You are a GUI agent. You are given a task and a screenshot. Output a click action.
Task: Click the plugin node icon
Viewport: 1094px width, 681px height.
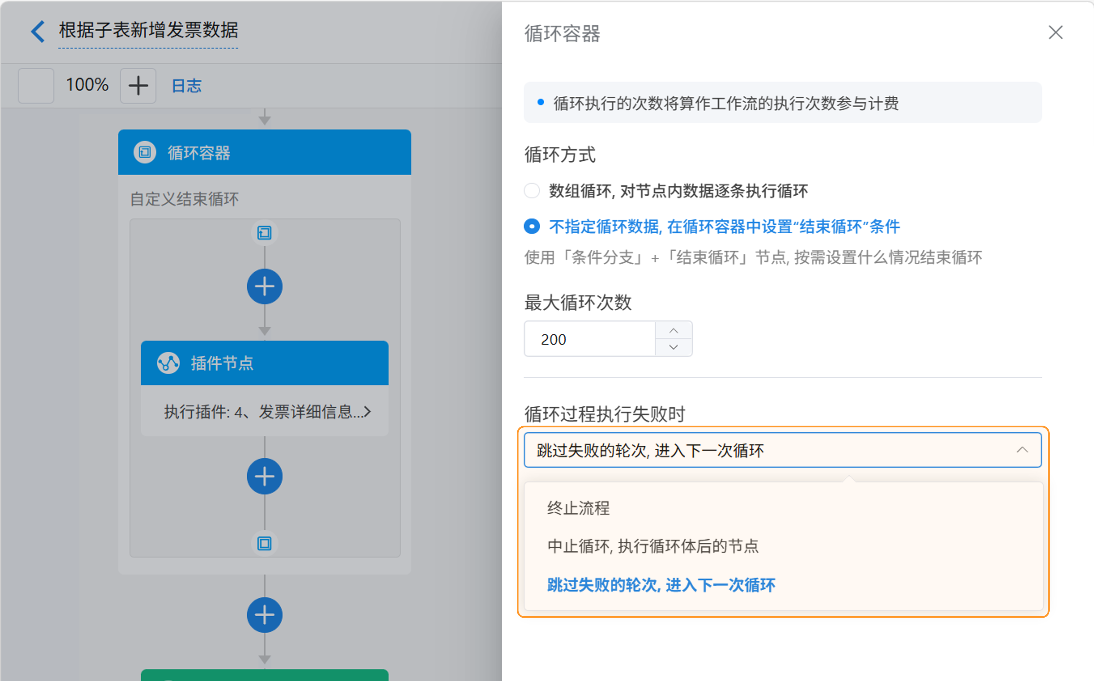(x=168, y=363)
